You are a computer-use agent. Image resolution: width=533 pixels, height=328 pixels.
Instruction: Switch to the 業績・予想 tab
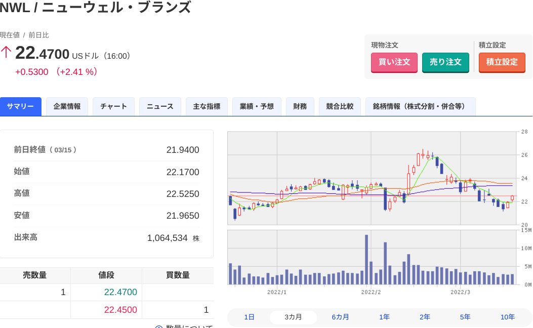[x=257, y=106]
